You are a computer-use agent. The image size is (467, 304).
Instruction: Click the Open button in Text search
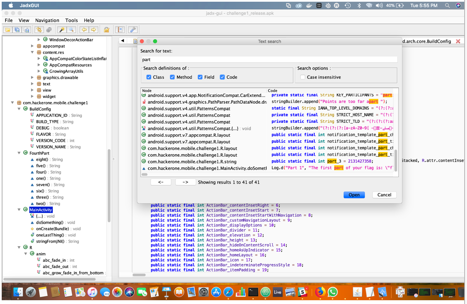pos(354,195)
